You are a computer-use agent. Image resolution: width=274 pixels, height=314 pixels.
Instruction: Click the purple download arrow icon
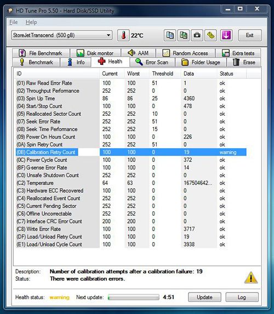coord(226,36)
